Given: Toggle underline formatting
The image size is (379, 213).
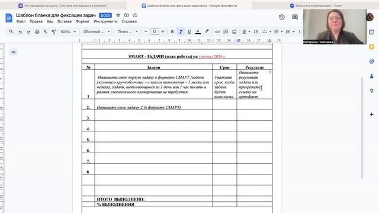Looking at the screenshot, I should 189,31.
